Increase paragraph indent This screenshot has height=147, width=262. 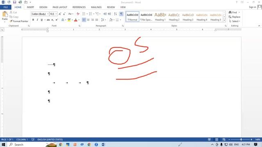[x=109, y=14]
